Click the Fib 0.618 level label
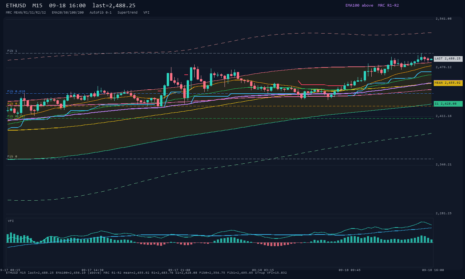The height and width of the screenshot is (279, 465). 16,91
